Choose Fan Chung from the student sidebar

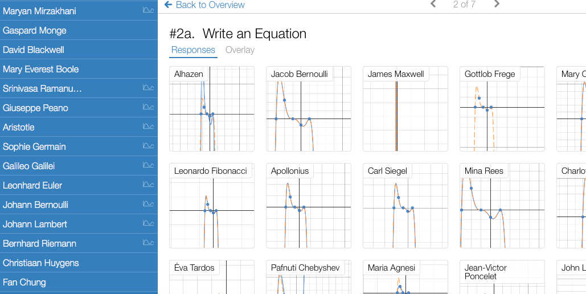[x=24, y=283]
